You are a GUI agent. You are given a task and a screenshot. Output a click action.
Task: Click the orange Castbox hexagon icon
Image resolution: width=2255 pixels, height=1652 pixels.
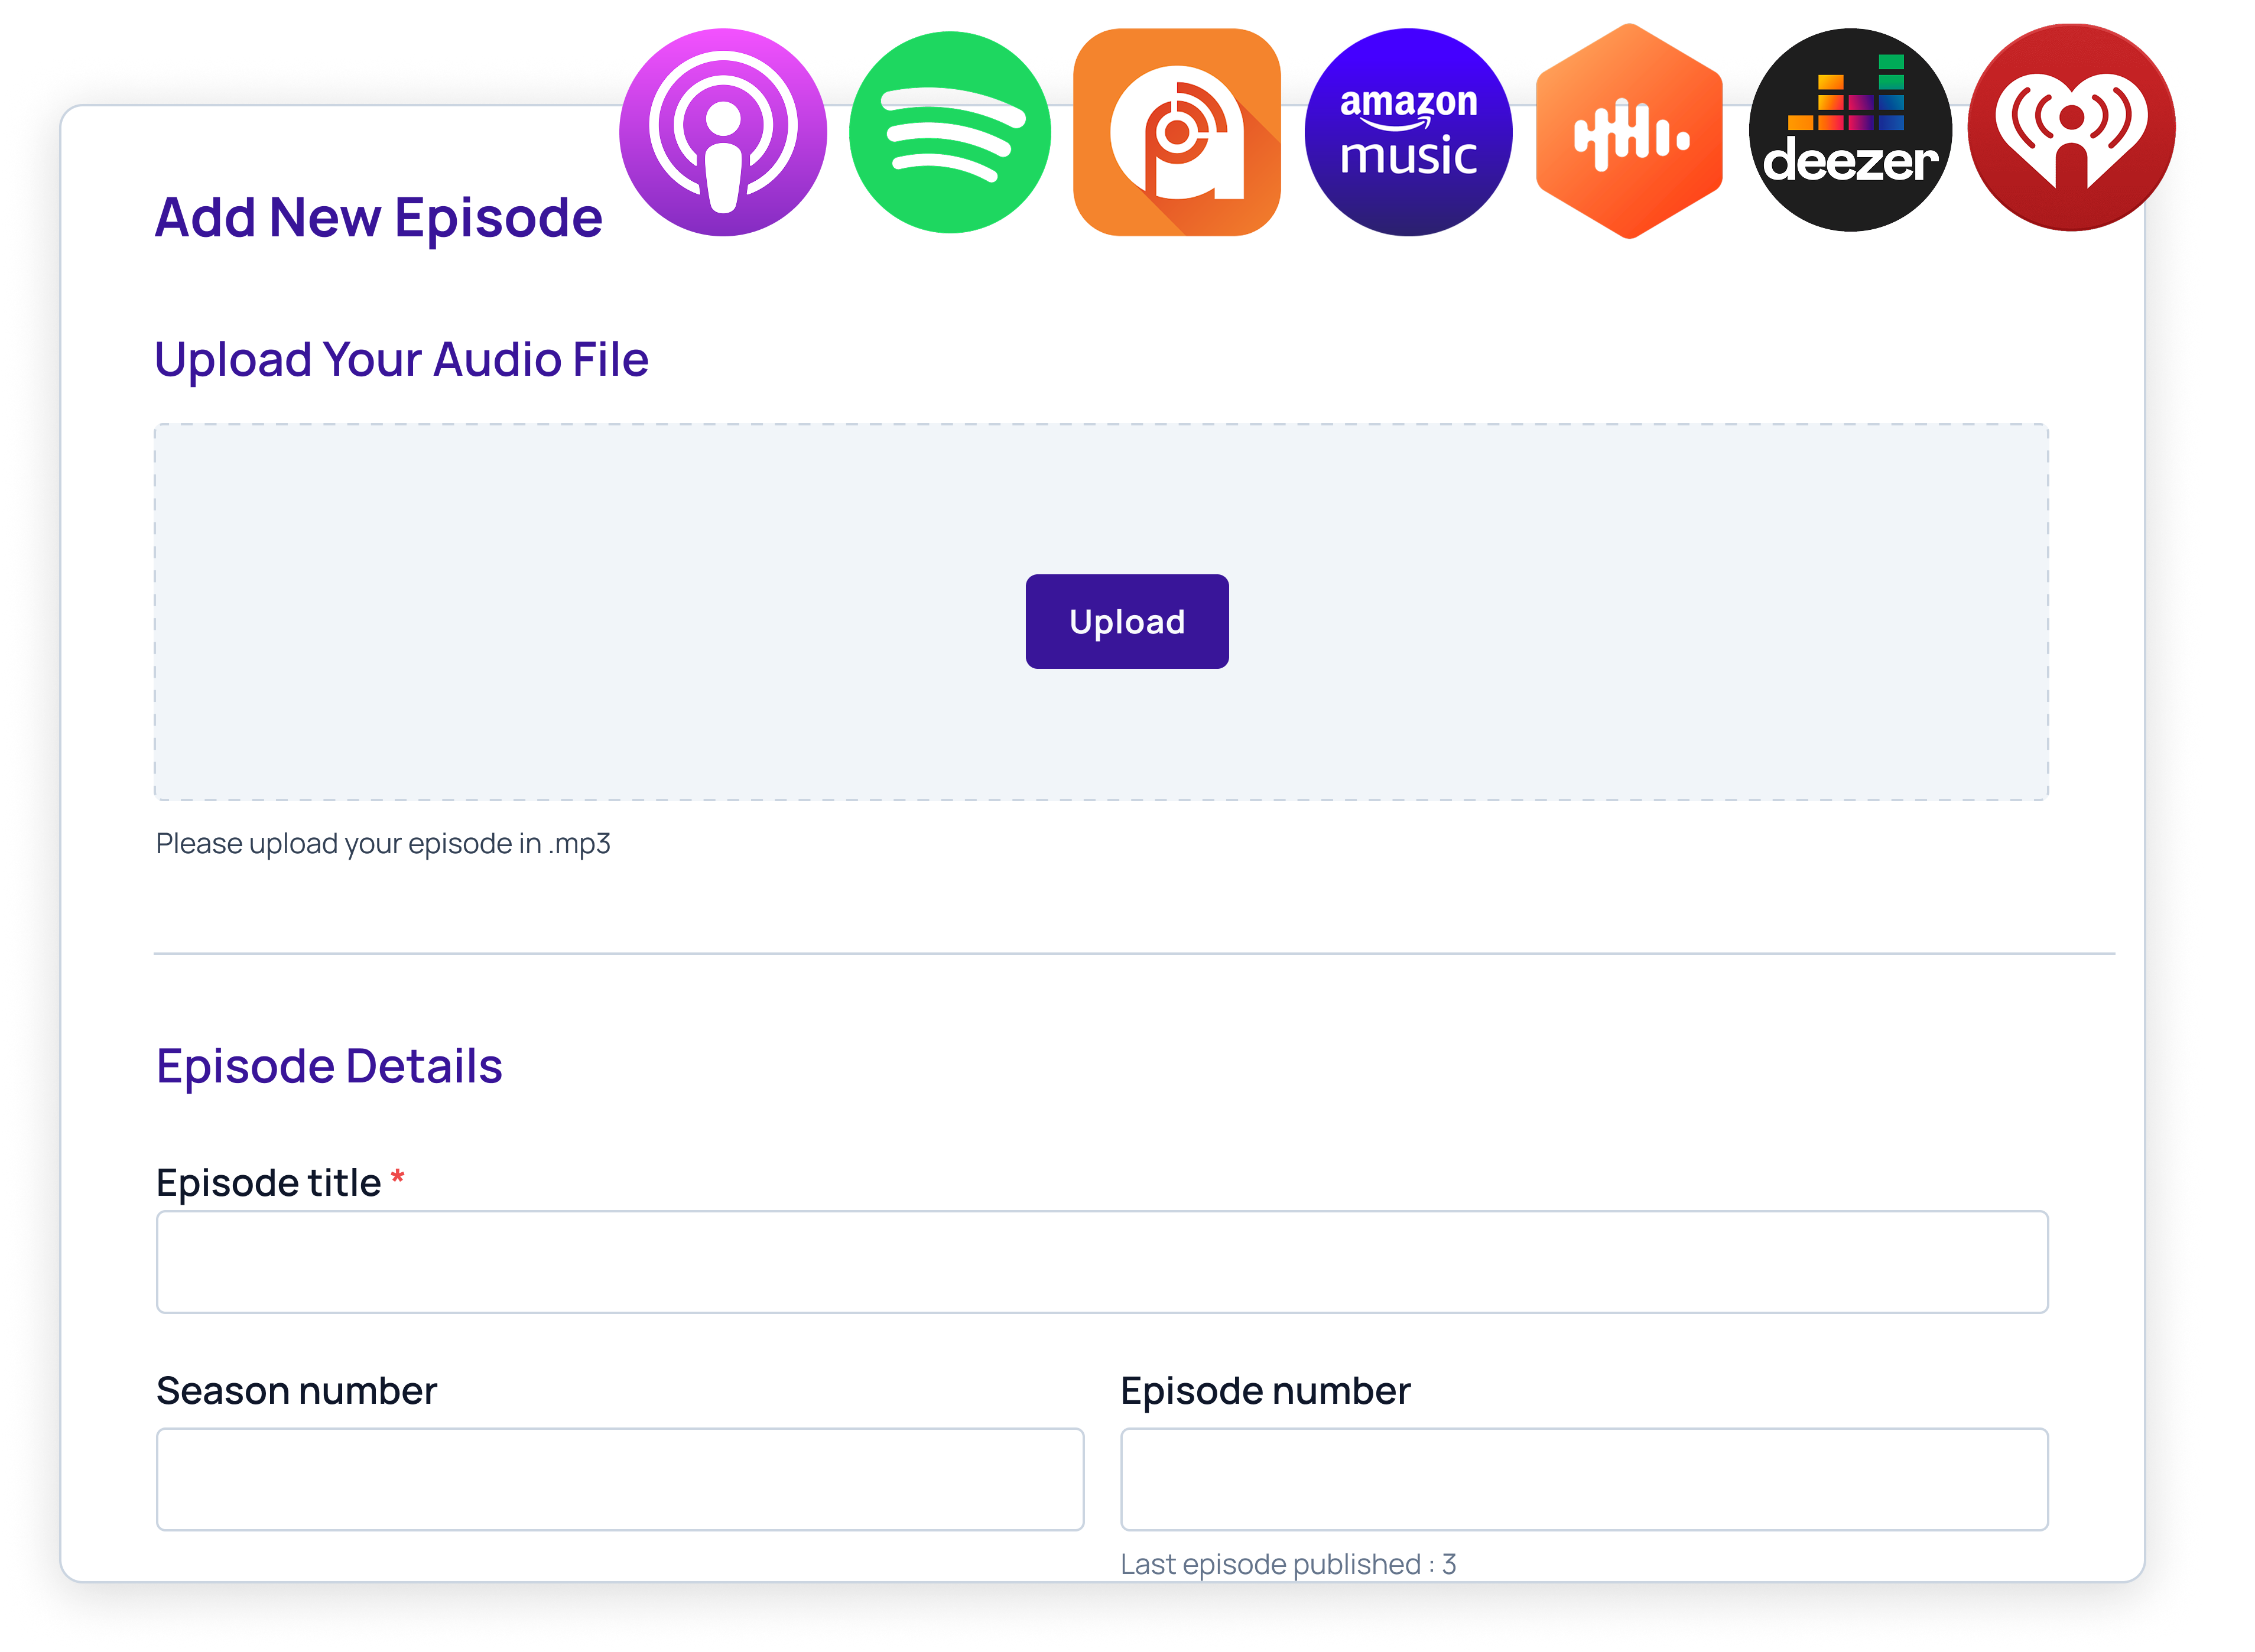[1628, 132]
